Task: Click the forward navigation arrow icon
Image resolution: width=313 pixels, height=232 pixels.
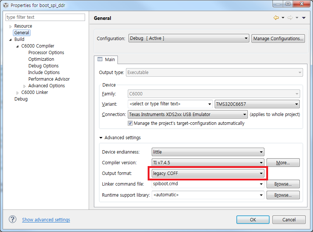Action: tap(290, 18)
